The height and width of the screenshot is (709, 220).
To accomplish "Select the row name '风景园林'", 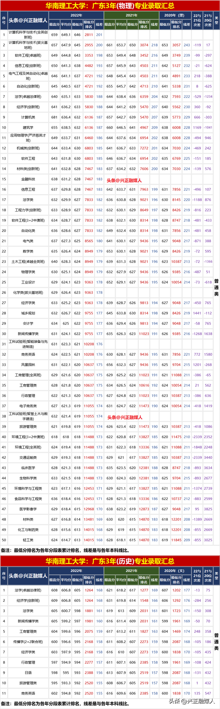I will [x=28, y=365].
